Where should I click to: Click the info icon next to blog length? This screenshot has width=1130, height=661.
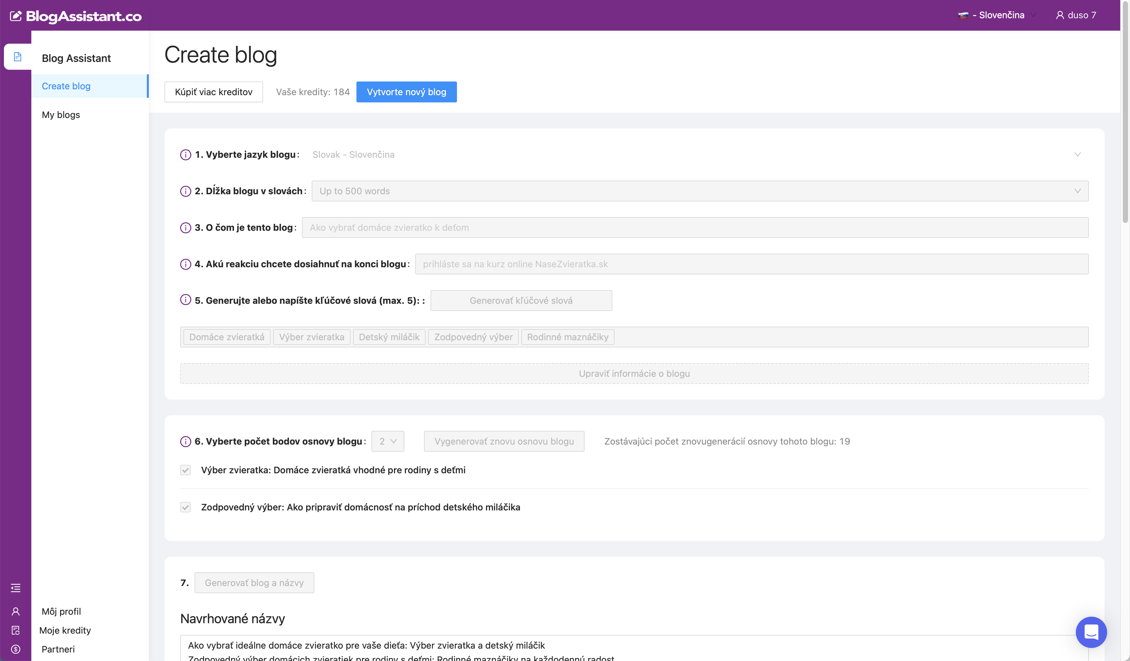point(185,191)
